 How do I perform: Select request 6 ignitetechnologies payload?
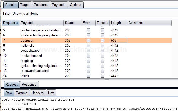click(x=87, y=35)
